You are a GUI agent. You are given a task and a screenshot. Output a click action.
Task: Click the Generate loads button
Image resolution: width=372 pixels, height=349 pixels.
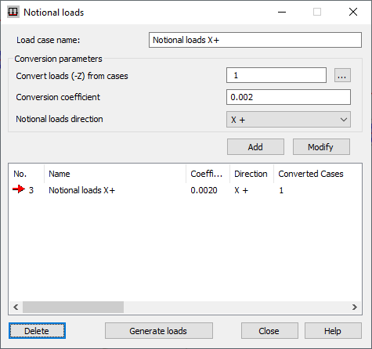point(159,331)
